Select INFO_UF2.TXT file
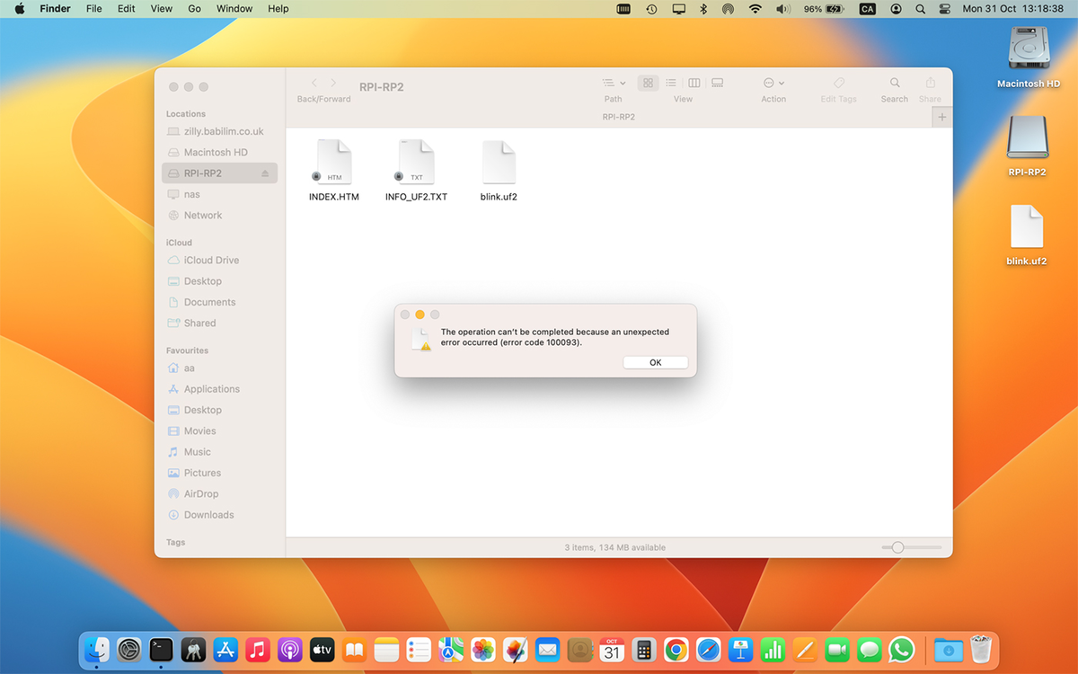Viewport: 1078px width, 674px height. (x=416, y=171)
